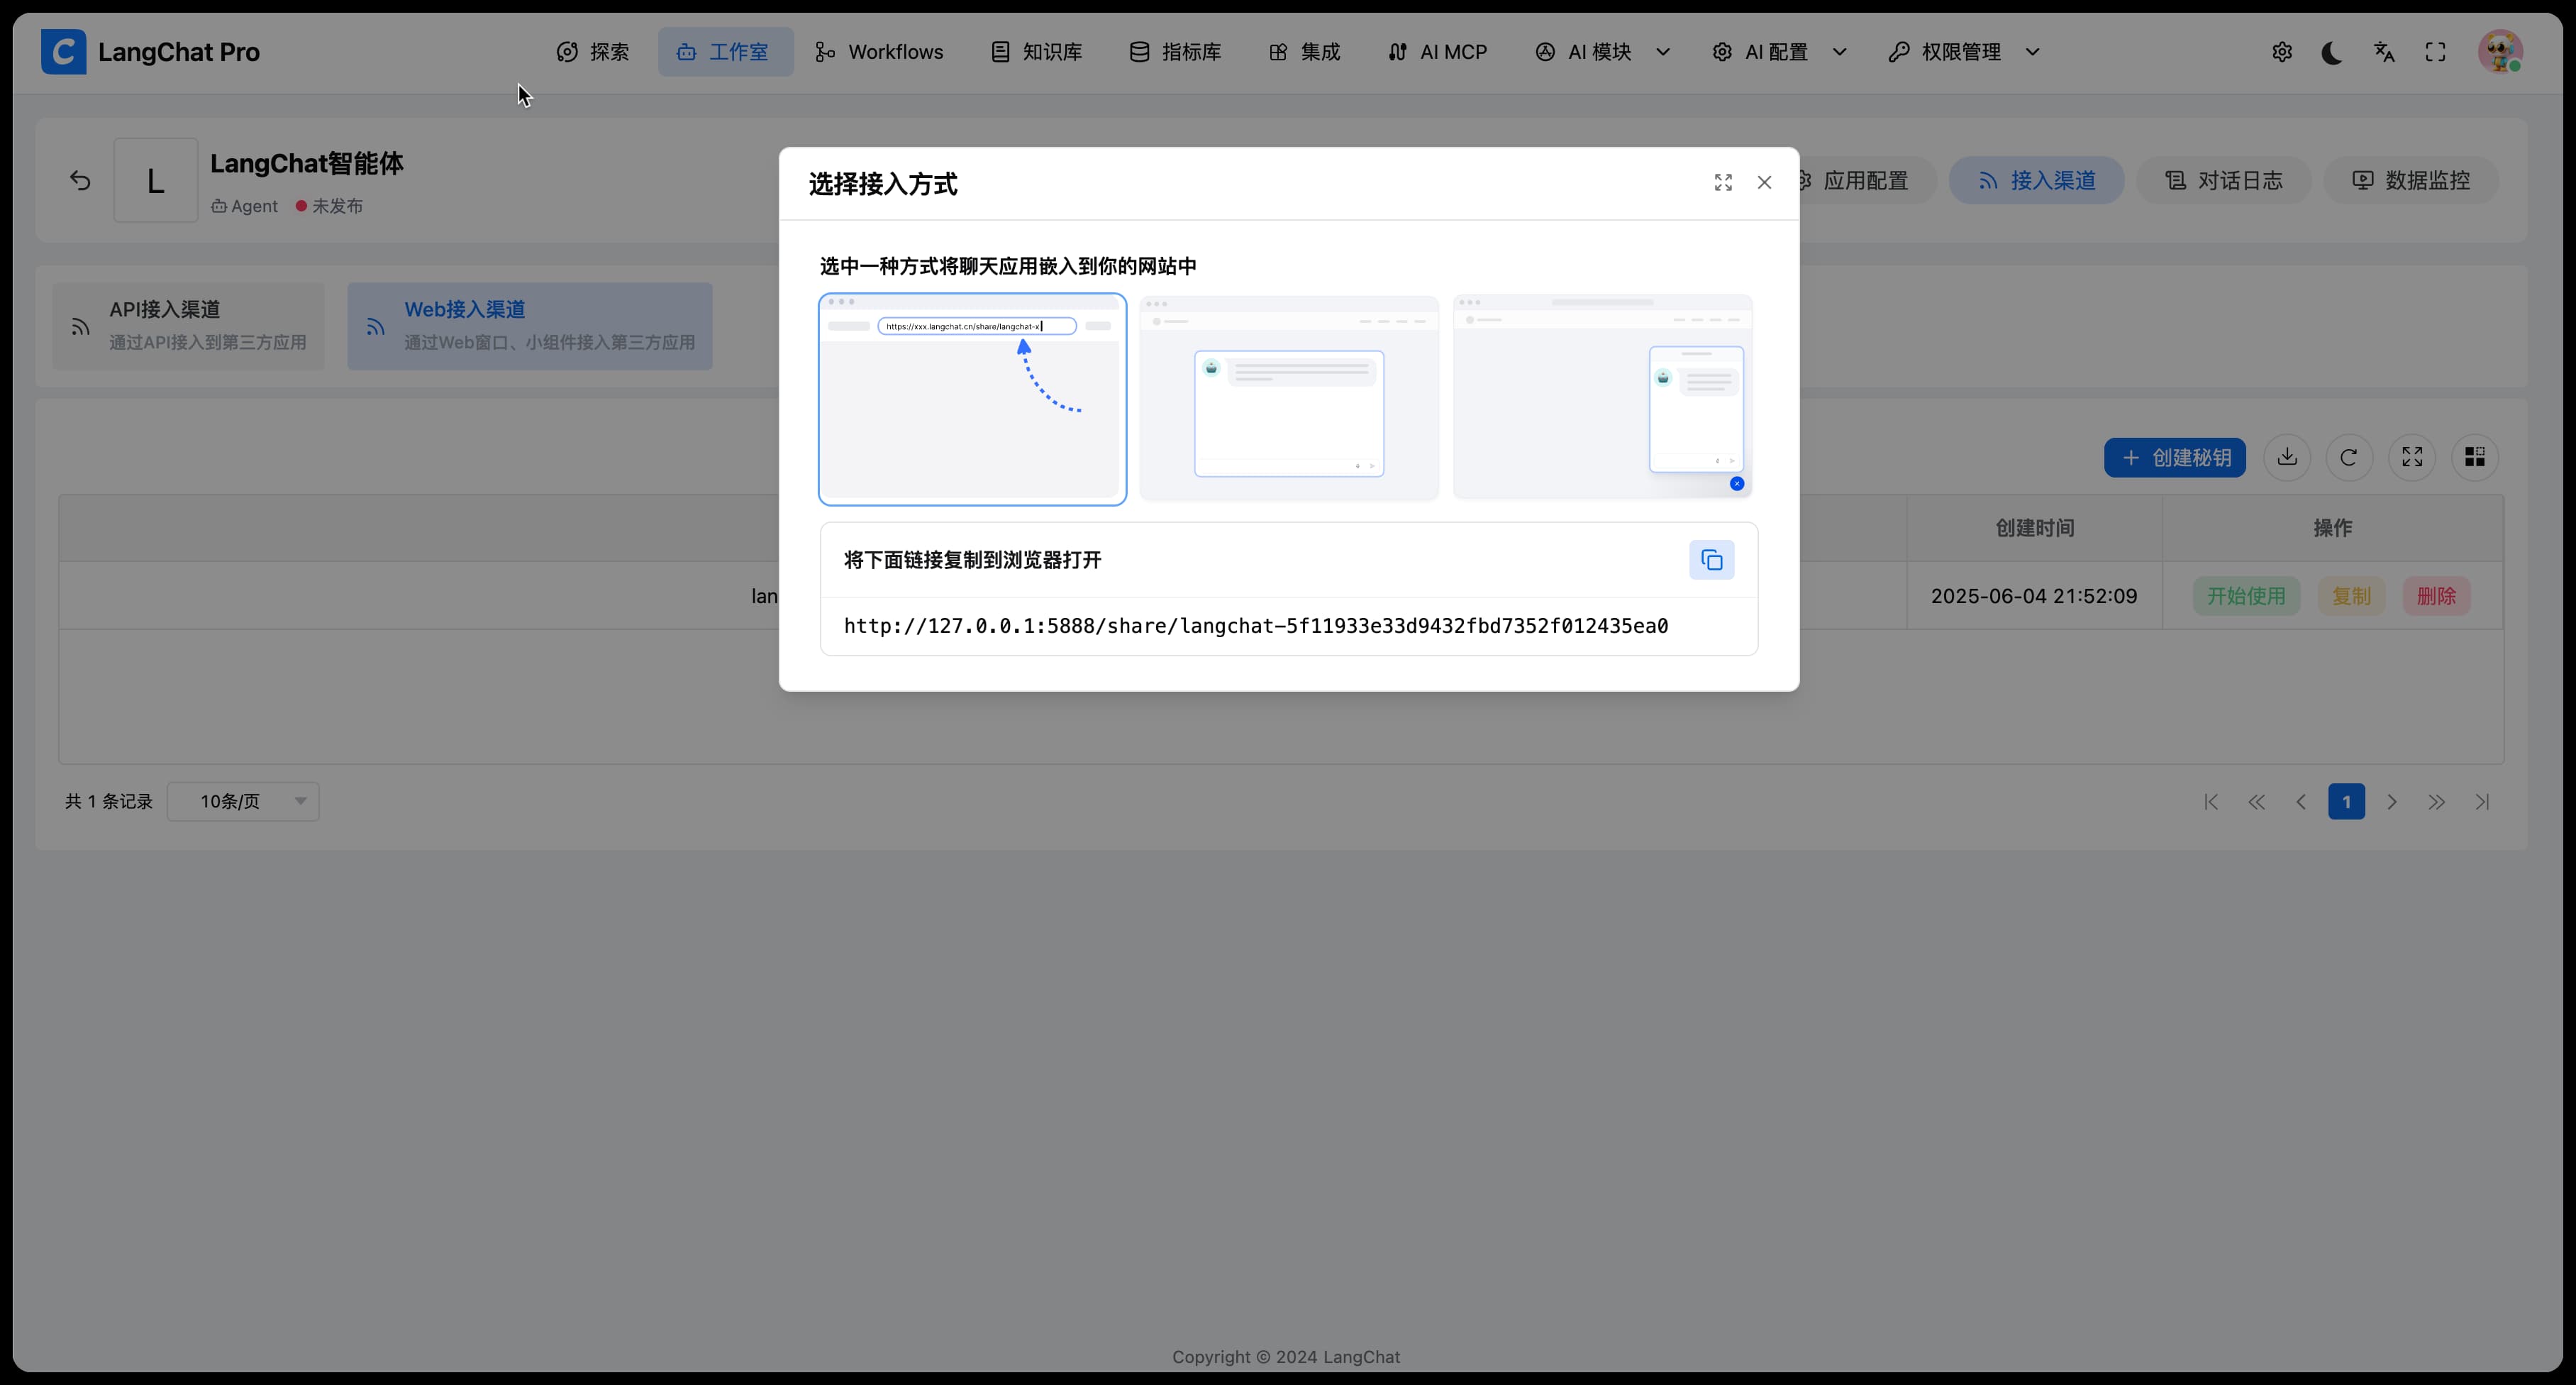Open the column layout grid icon
This screenshot has height=1385, width=2576.
[x=2475, y=458]
